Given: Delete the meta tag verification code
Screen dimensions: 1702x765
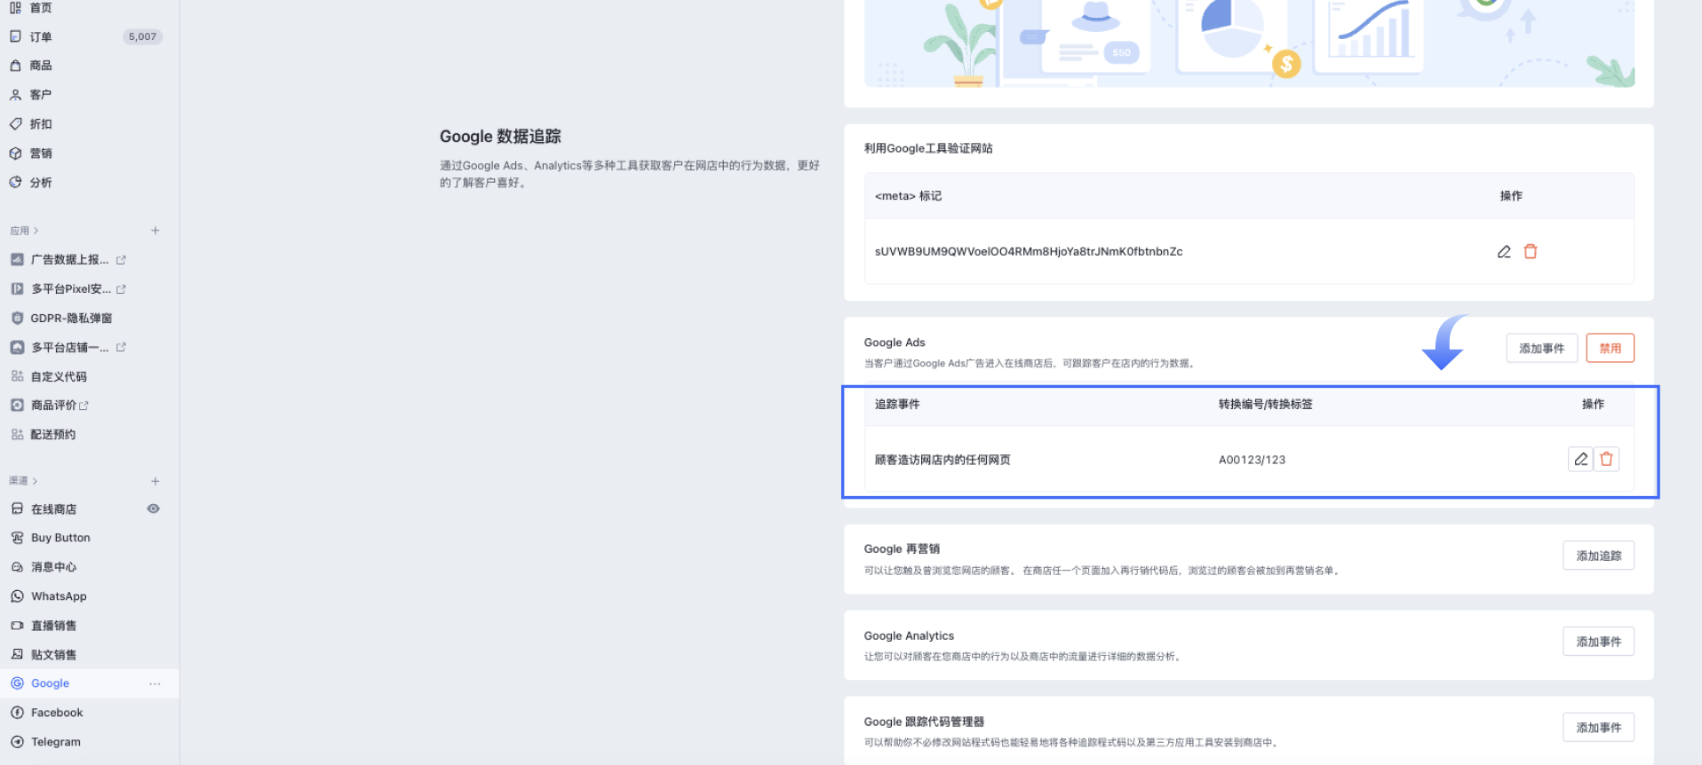Looking at the screenshot, I should 1531,252.
